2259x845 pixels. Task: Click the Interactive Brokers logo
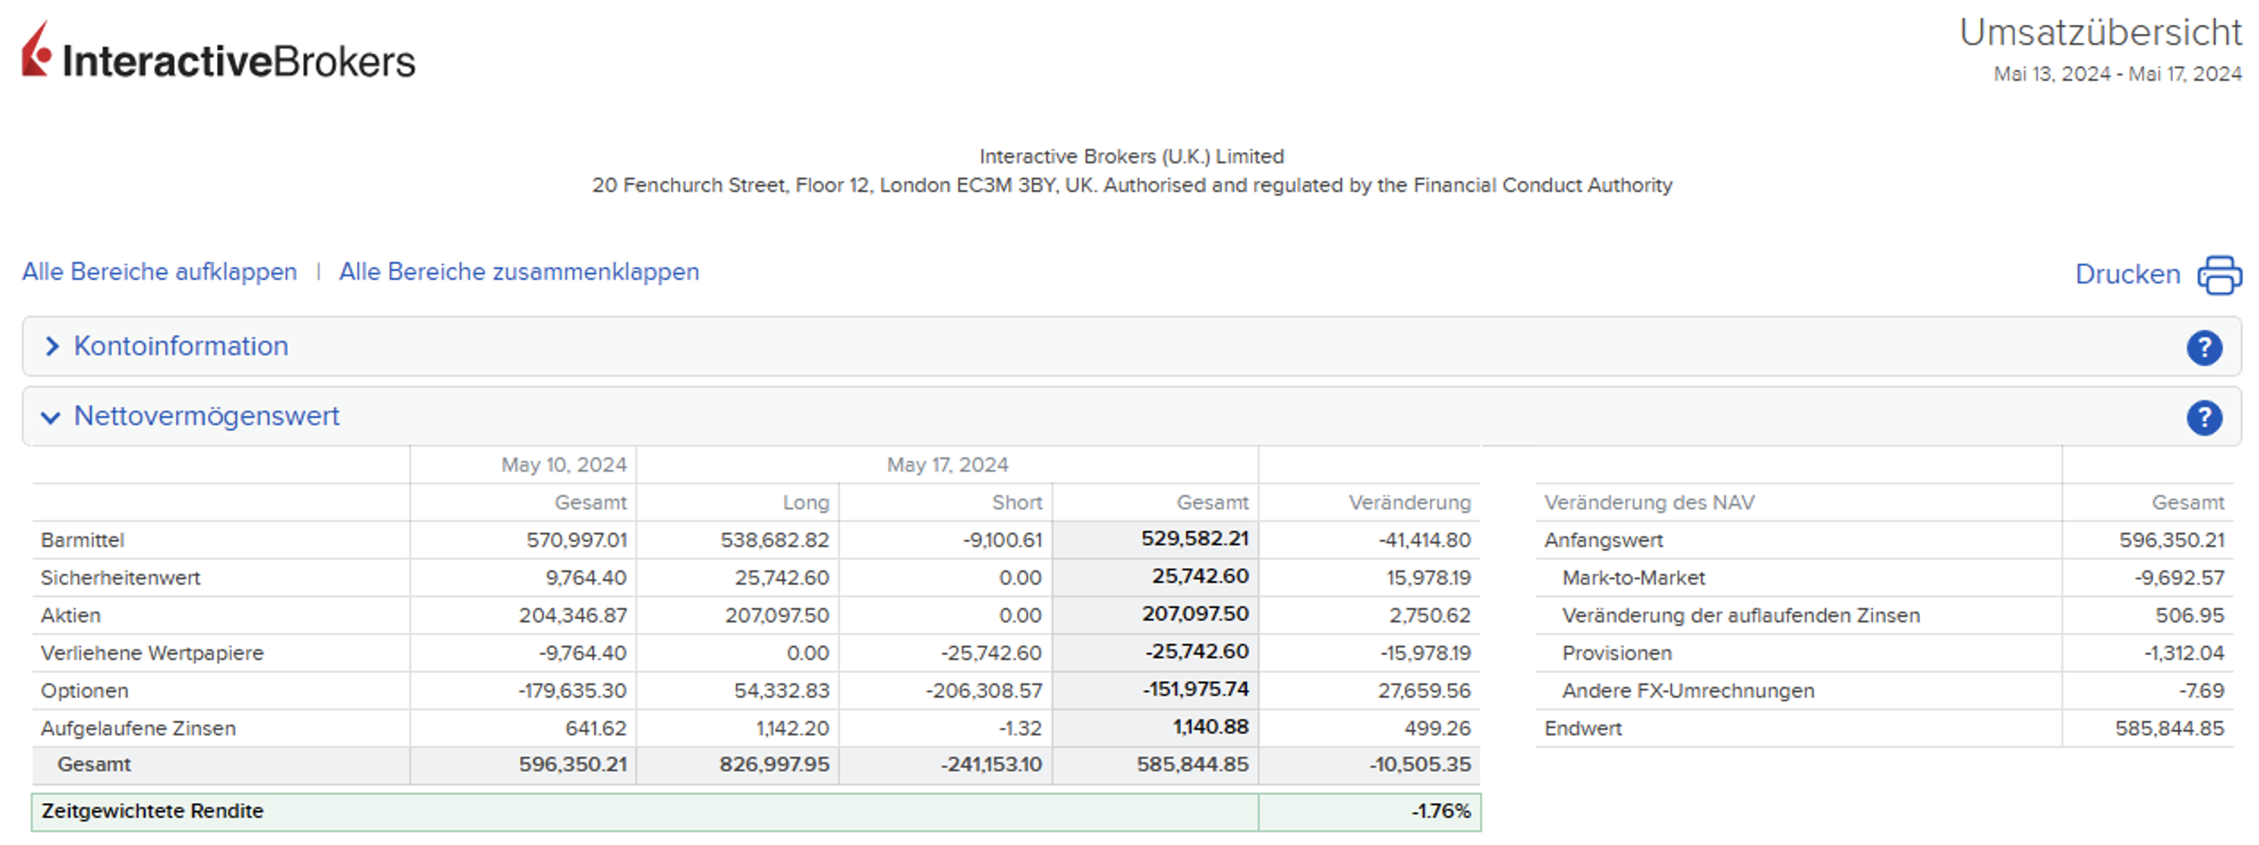(218, 51)
